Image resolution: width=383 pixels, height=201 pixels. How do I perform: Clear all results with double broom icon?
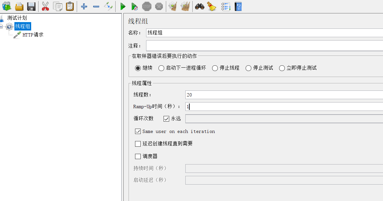185,6
